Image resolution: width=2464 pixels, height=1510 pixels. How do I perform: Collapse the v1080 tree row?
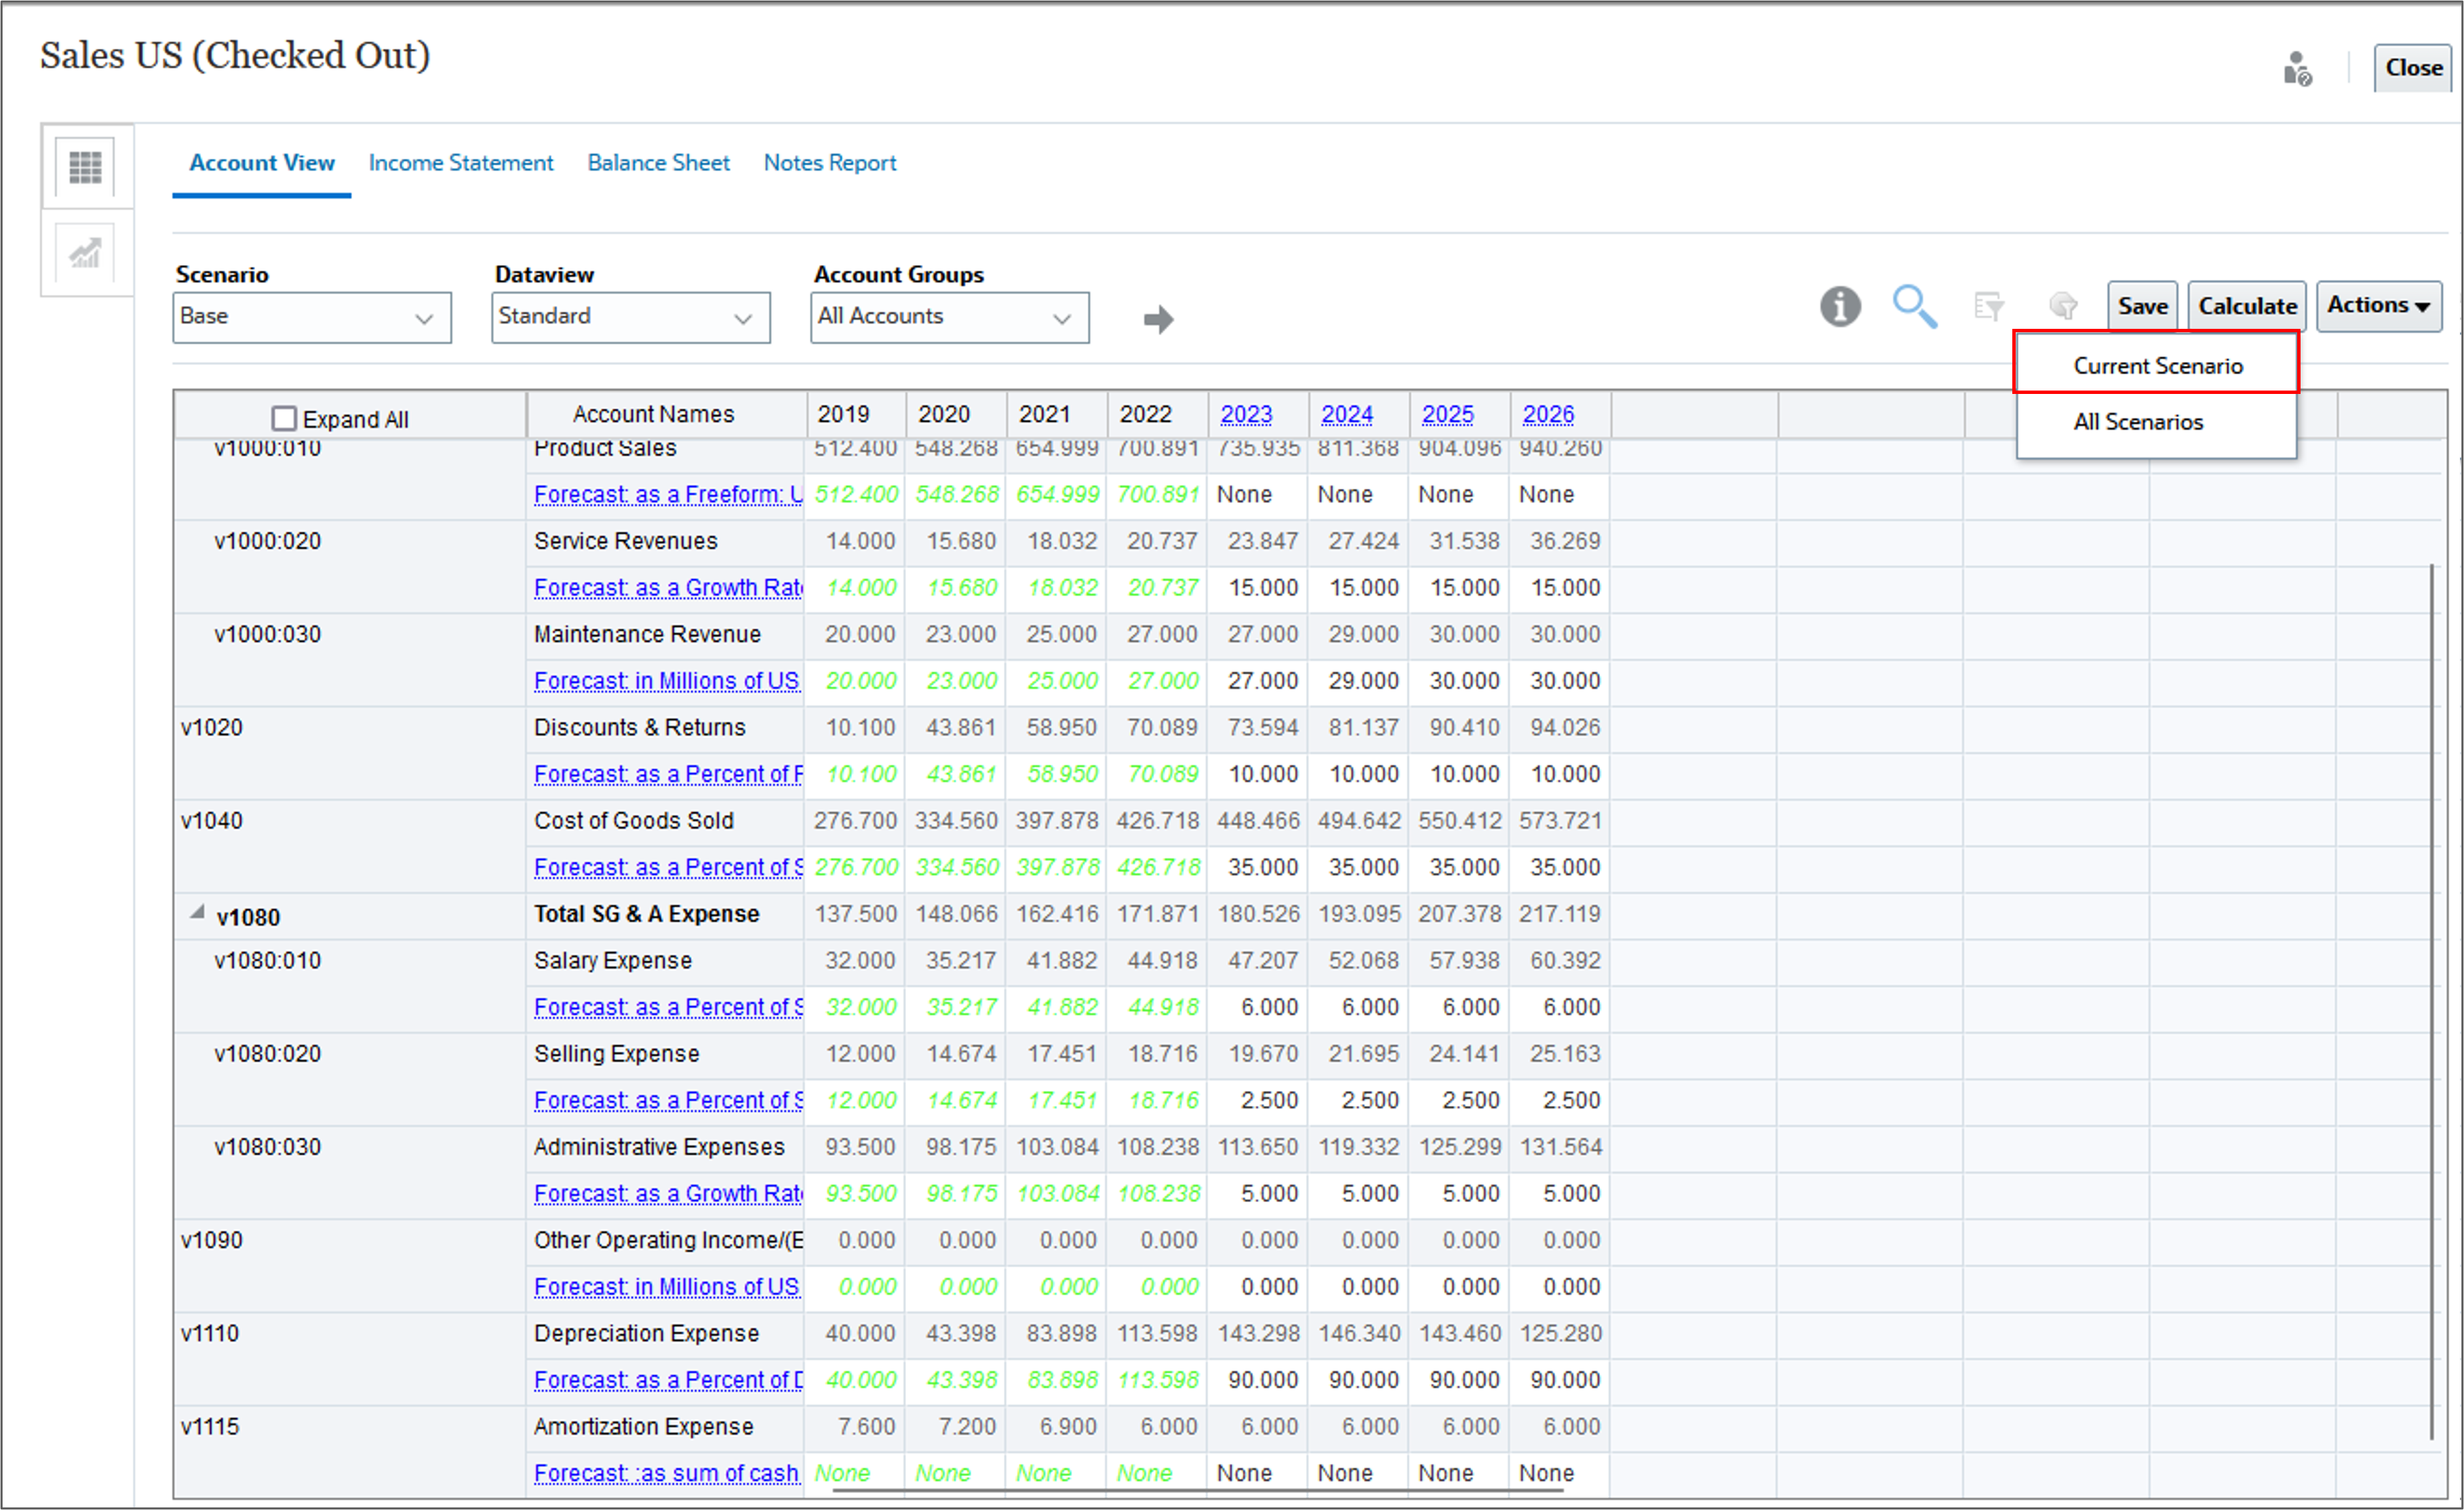[198, 912]
